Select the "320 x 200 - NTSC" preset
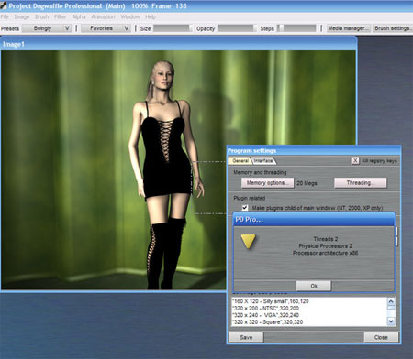This screenshot has height=359, width=413. 265,309
